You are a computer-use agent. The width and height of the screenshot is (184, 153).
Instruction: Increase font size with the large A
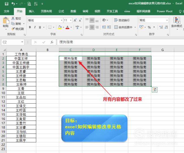point(75,20)
